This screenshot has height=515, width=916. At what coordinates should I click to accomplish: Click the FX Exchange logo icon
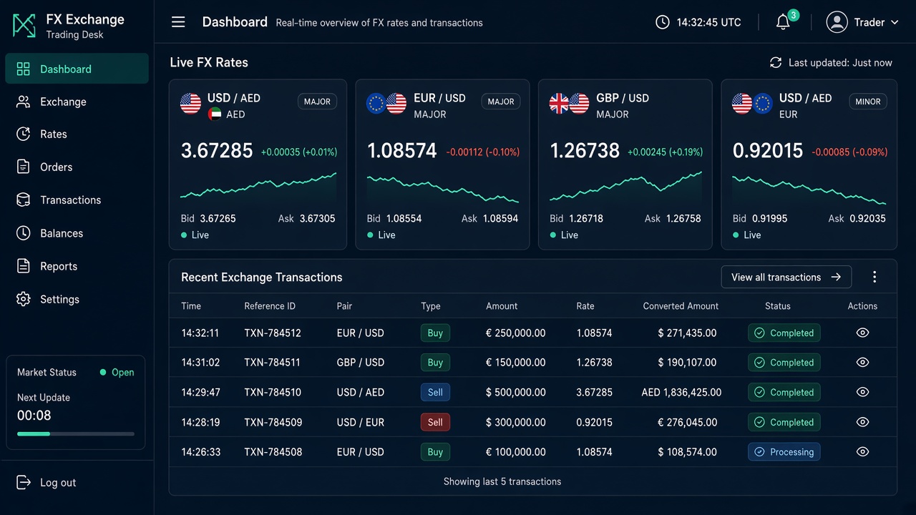[x=24, y=26]
